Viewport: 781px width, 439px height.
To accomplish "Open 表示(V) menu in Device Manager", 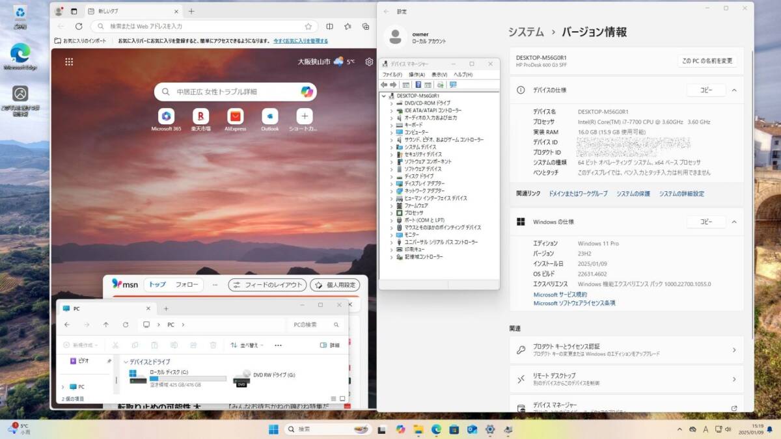I will click(x=440, y=75).
